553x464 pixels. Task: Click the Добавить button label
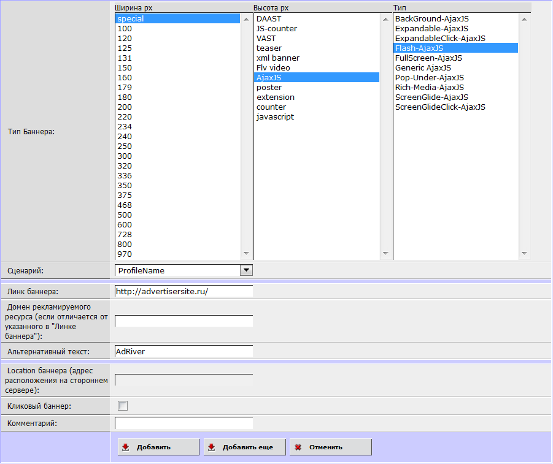(x=153, y=447)
